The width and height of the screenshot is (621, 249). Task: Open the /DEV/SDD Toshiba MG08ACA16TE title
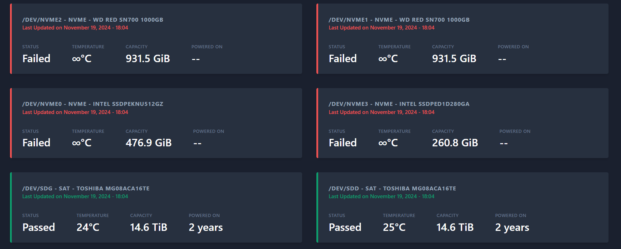(392, 189)
